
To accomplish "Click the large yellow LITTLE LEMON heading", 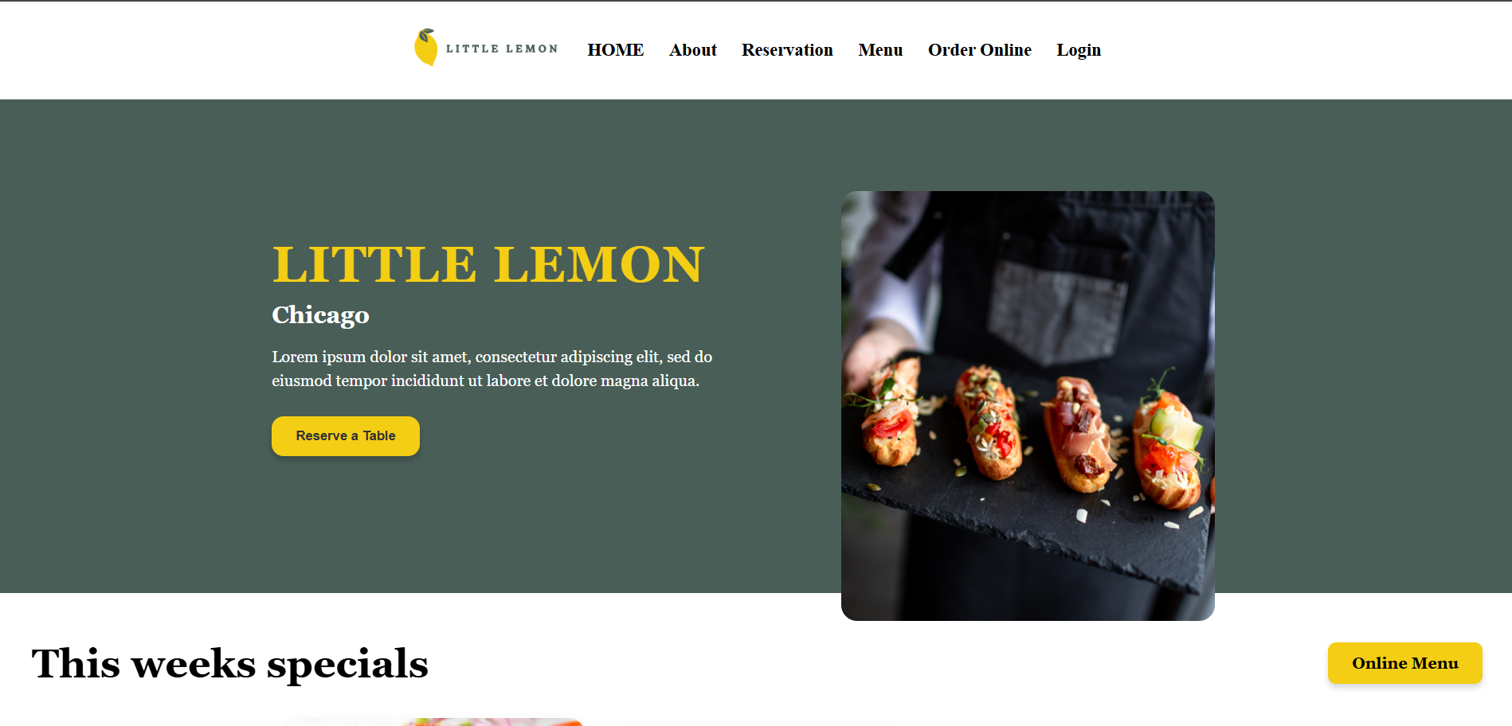I will (488, 264).
